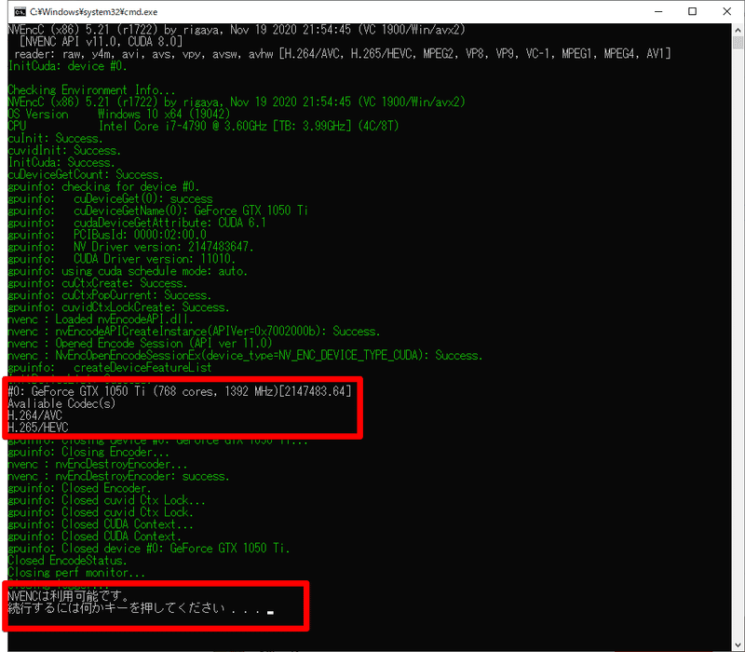The width and height of the screenshot is (745, 652).
Task: Click 'Opened Encode Session (API ver 11.0)' line
Action: tap(140, 344)
